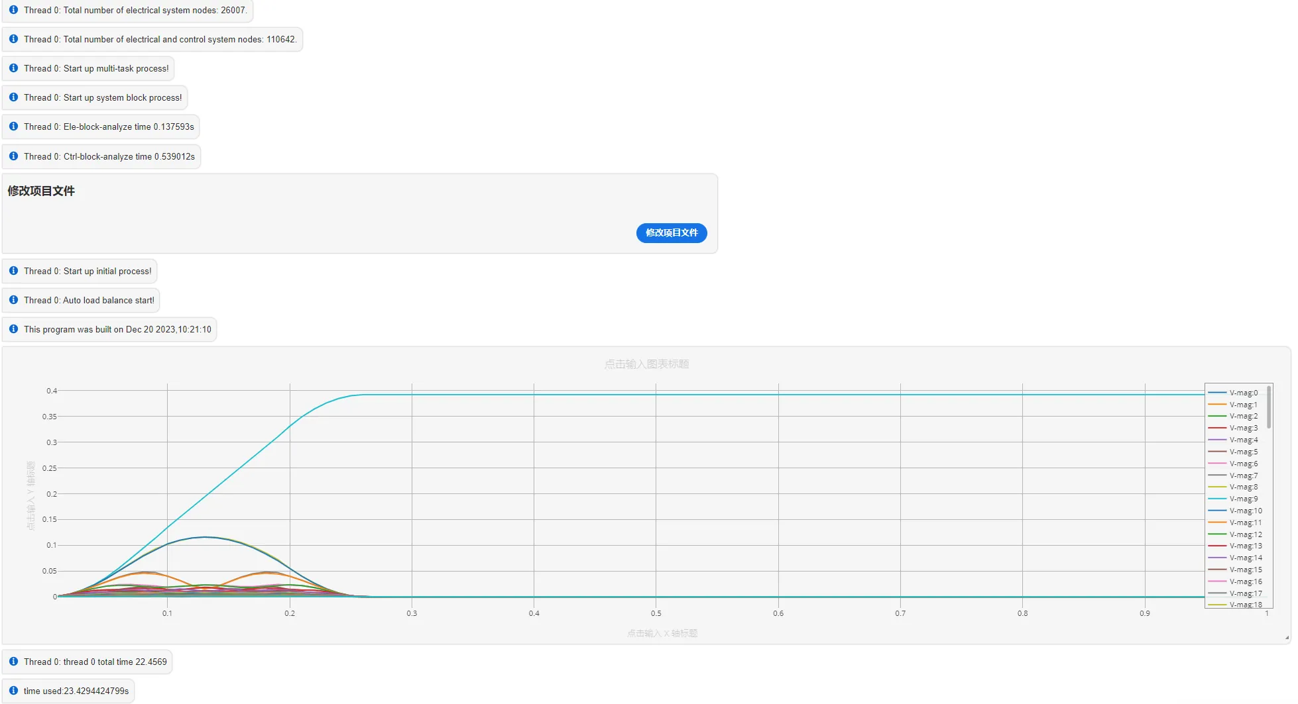Hide V-mag:12 series via legend
Viewport: 1298px width, 704px height.
[1235, 534]
